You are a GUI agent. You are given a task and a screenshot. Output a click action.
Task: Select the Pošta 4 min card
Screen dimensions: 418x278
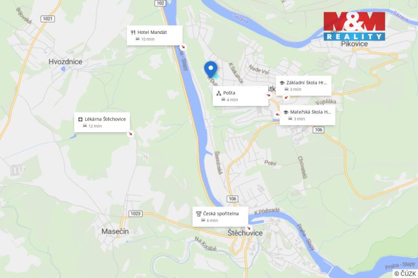(x=240, y=96)
